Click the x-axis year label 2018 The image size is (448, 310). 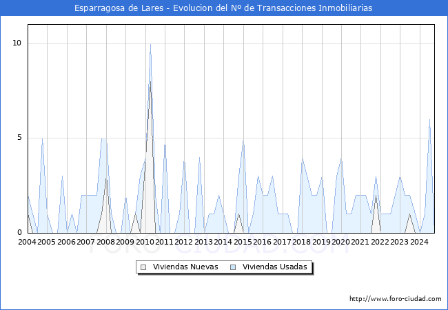(x=302, y=242)
